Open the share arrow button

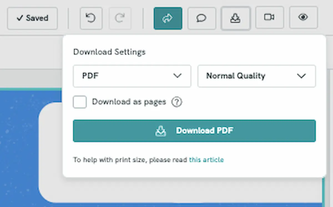168,18
